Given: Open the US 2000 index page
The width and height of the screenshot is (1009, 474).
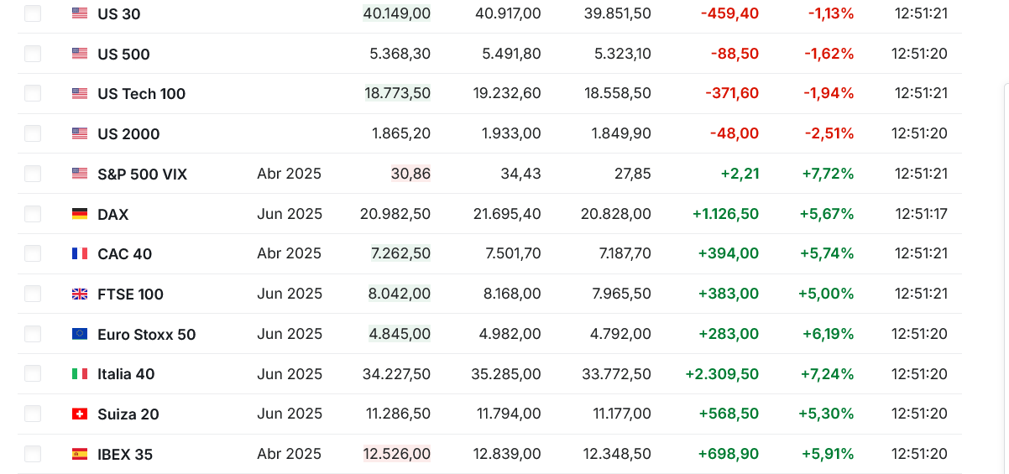Looking at the screenshot, I should (x=128, y=134).
